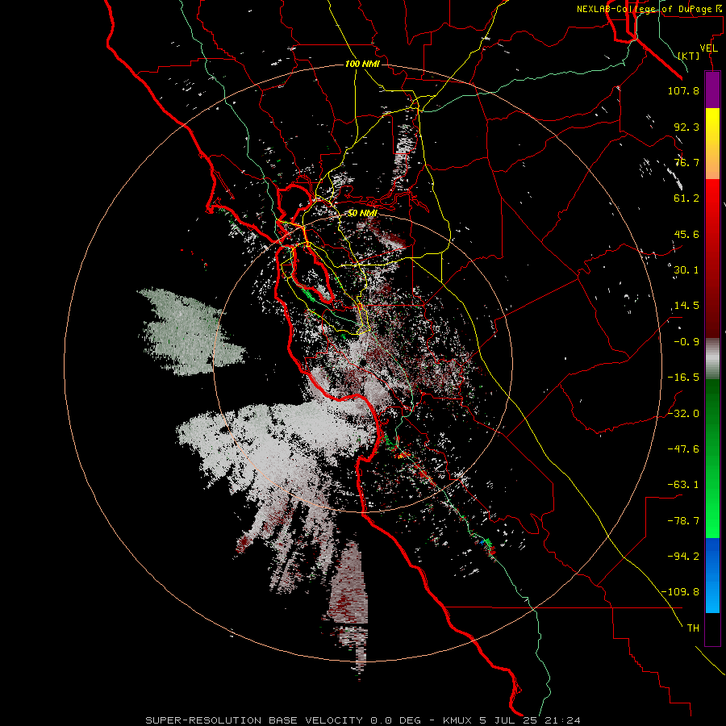
Task: Select the -32.0 legend value
Action: pos(683,413)
